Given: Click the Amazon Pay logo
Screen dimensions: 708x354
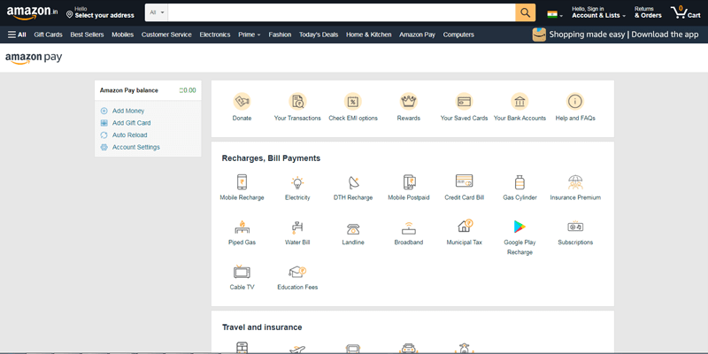Looking at the screenshot, I should tap(34, 58).
